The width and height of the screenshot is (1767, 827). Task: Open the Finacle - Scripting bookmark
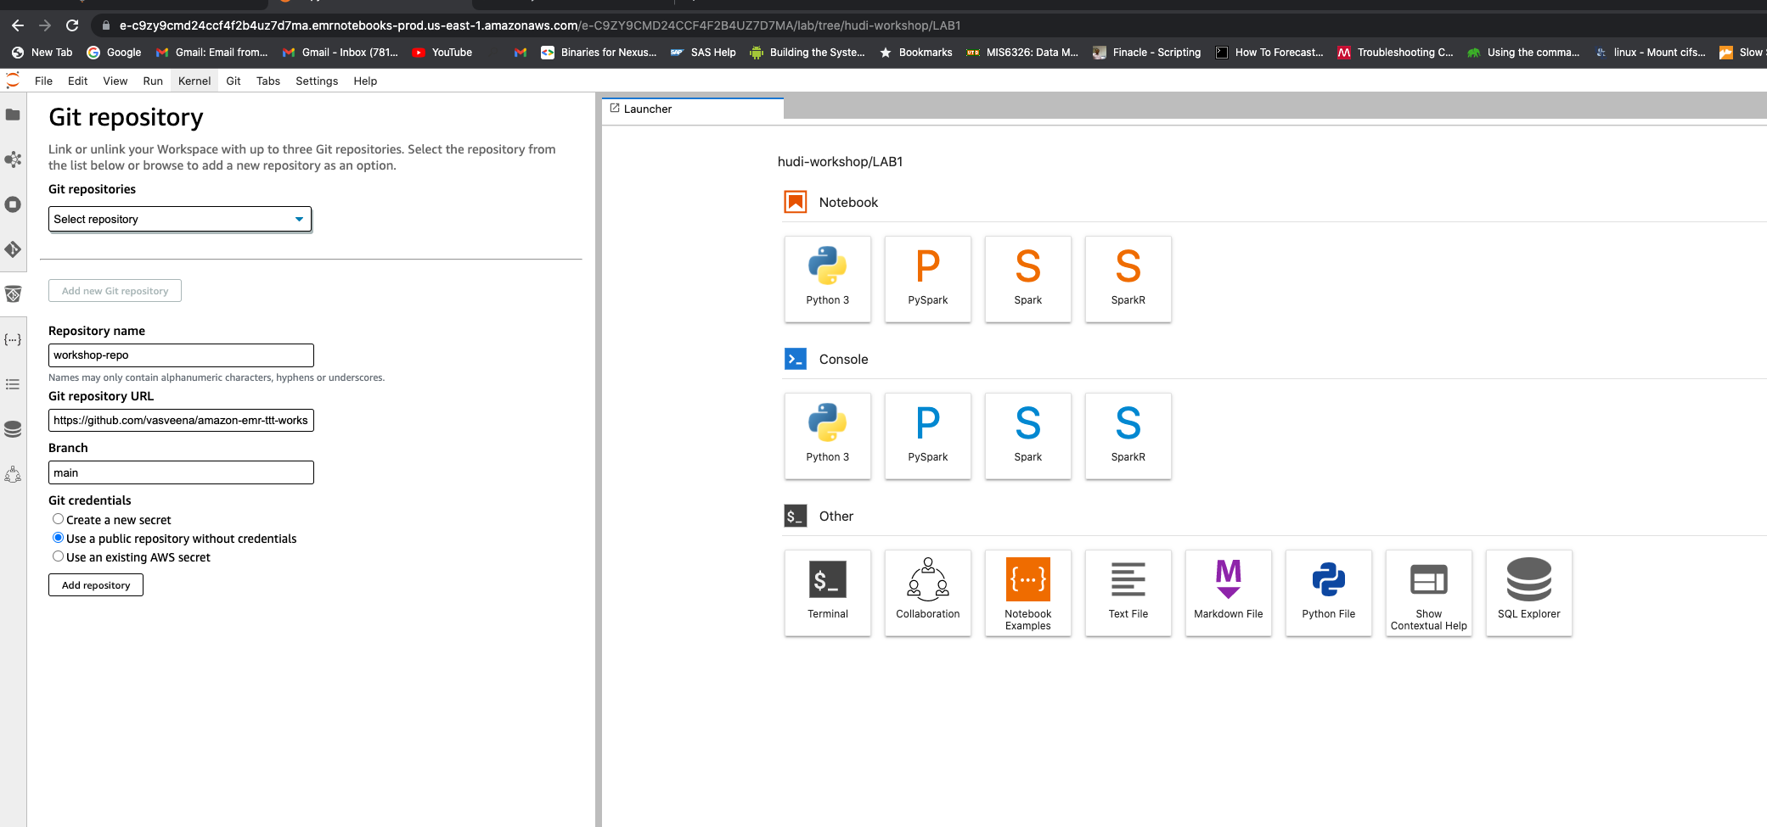point(1146,53)
